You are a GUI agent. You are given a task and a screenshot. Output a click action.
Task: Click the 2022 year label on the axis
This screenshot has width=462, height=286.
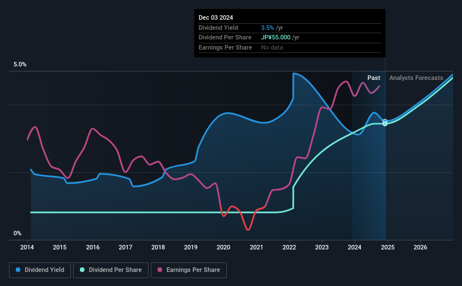coord(289,247)
